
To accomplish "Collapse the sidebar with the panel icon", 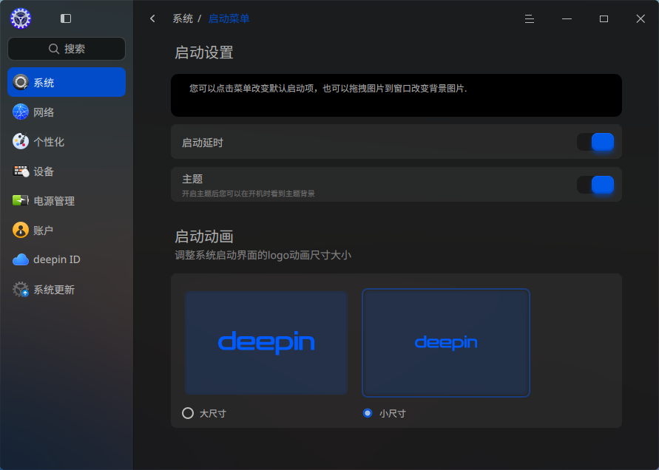I will (x=66, y=18).
